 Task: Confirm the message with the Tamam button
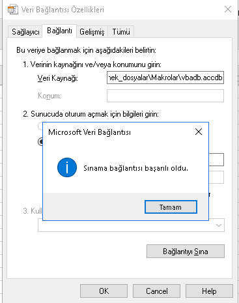tap(171, 207)
